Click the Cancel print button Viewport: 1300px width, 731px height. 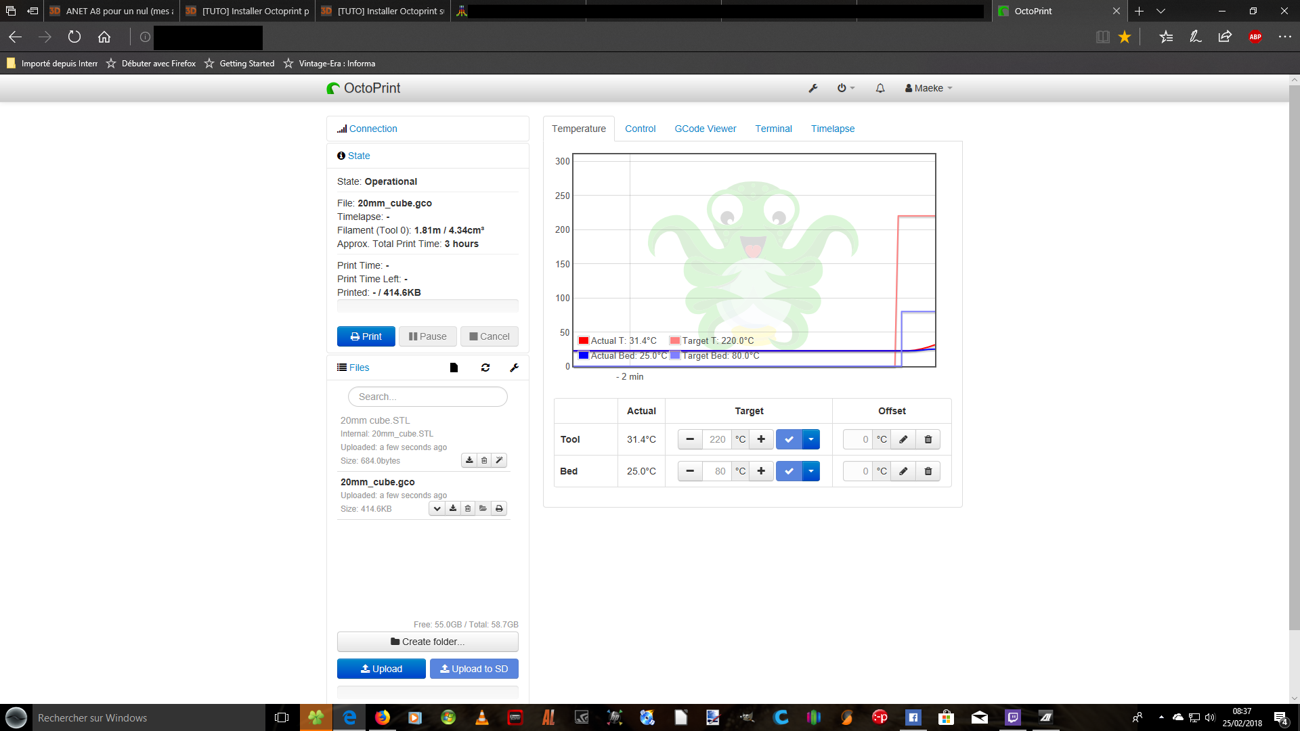pos(490,336)
